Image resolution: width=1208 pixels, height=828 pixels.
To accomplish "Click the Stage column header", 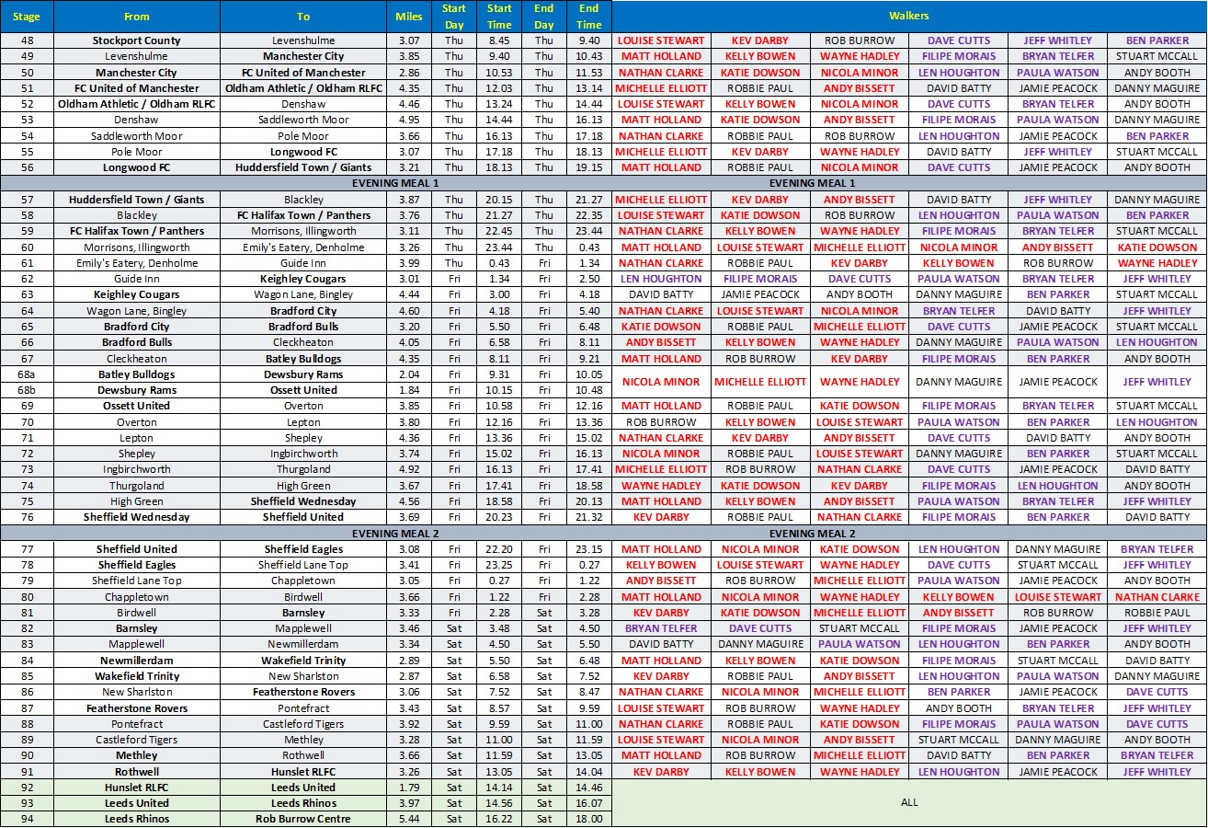I will point(27,17).
